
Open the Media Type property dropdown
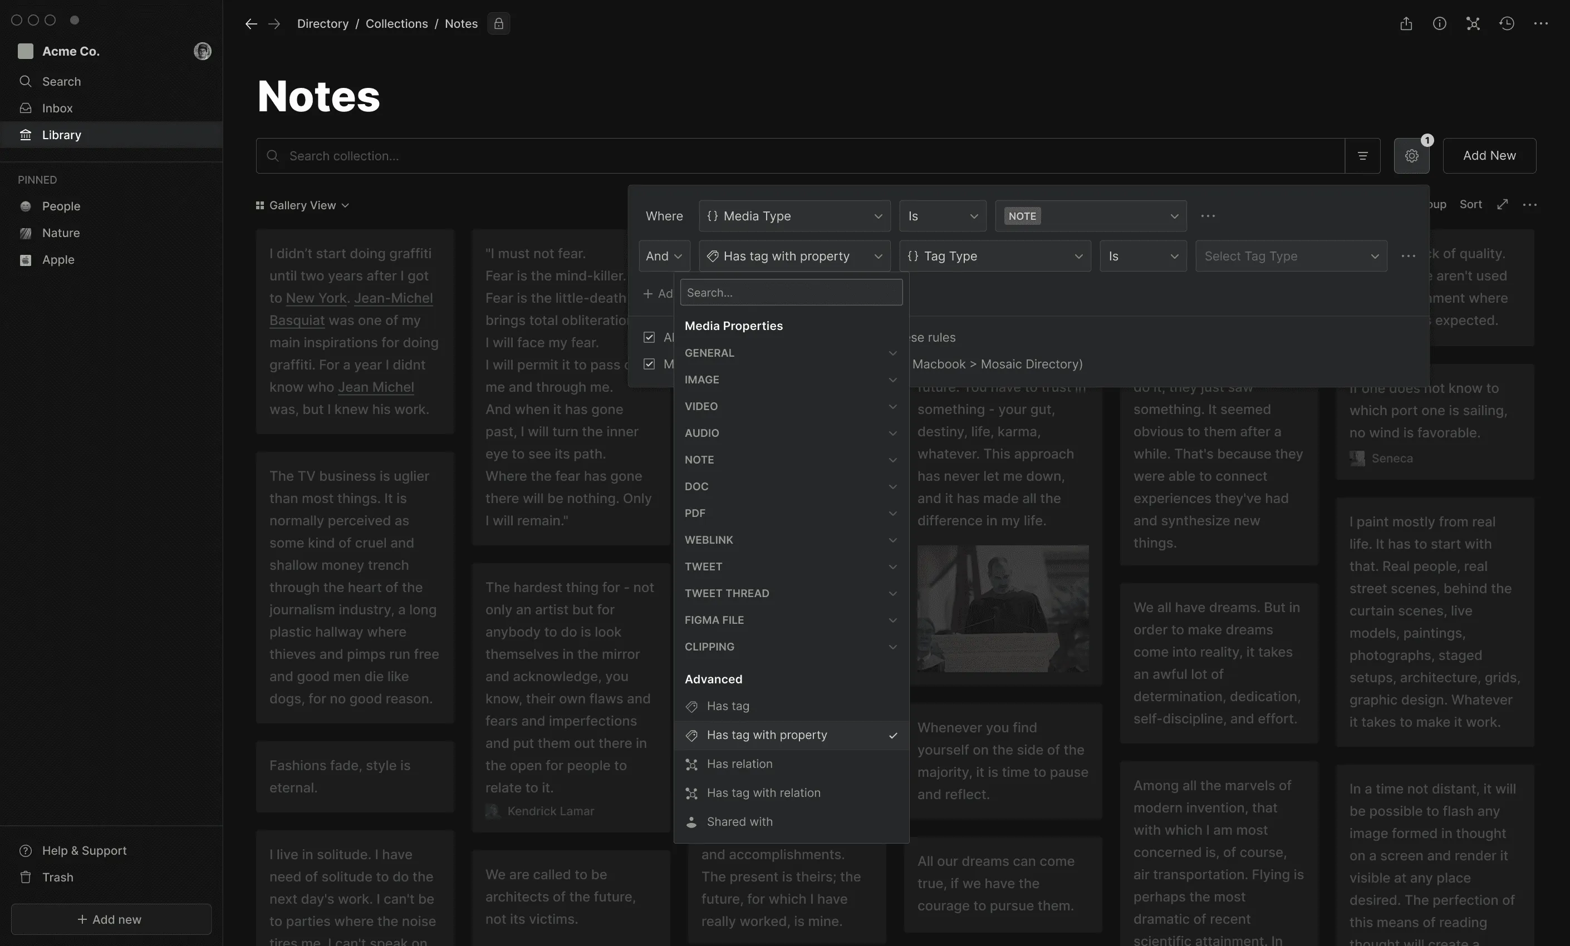(794, 216)
